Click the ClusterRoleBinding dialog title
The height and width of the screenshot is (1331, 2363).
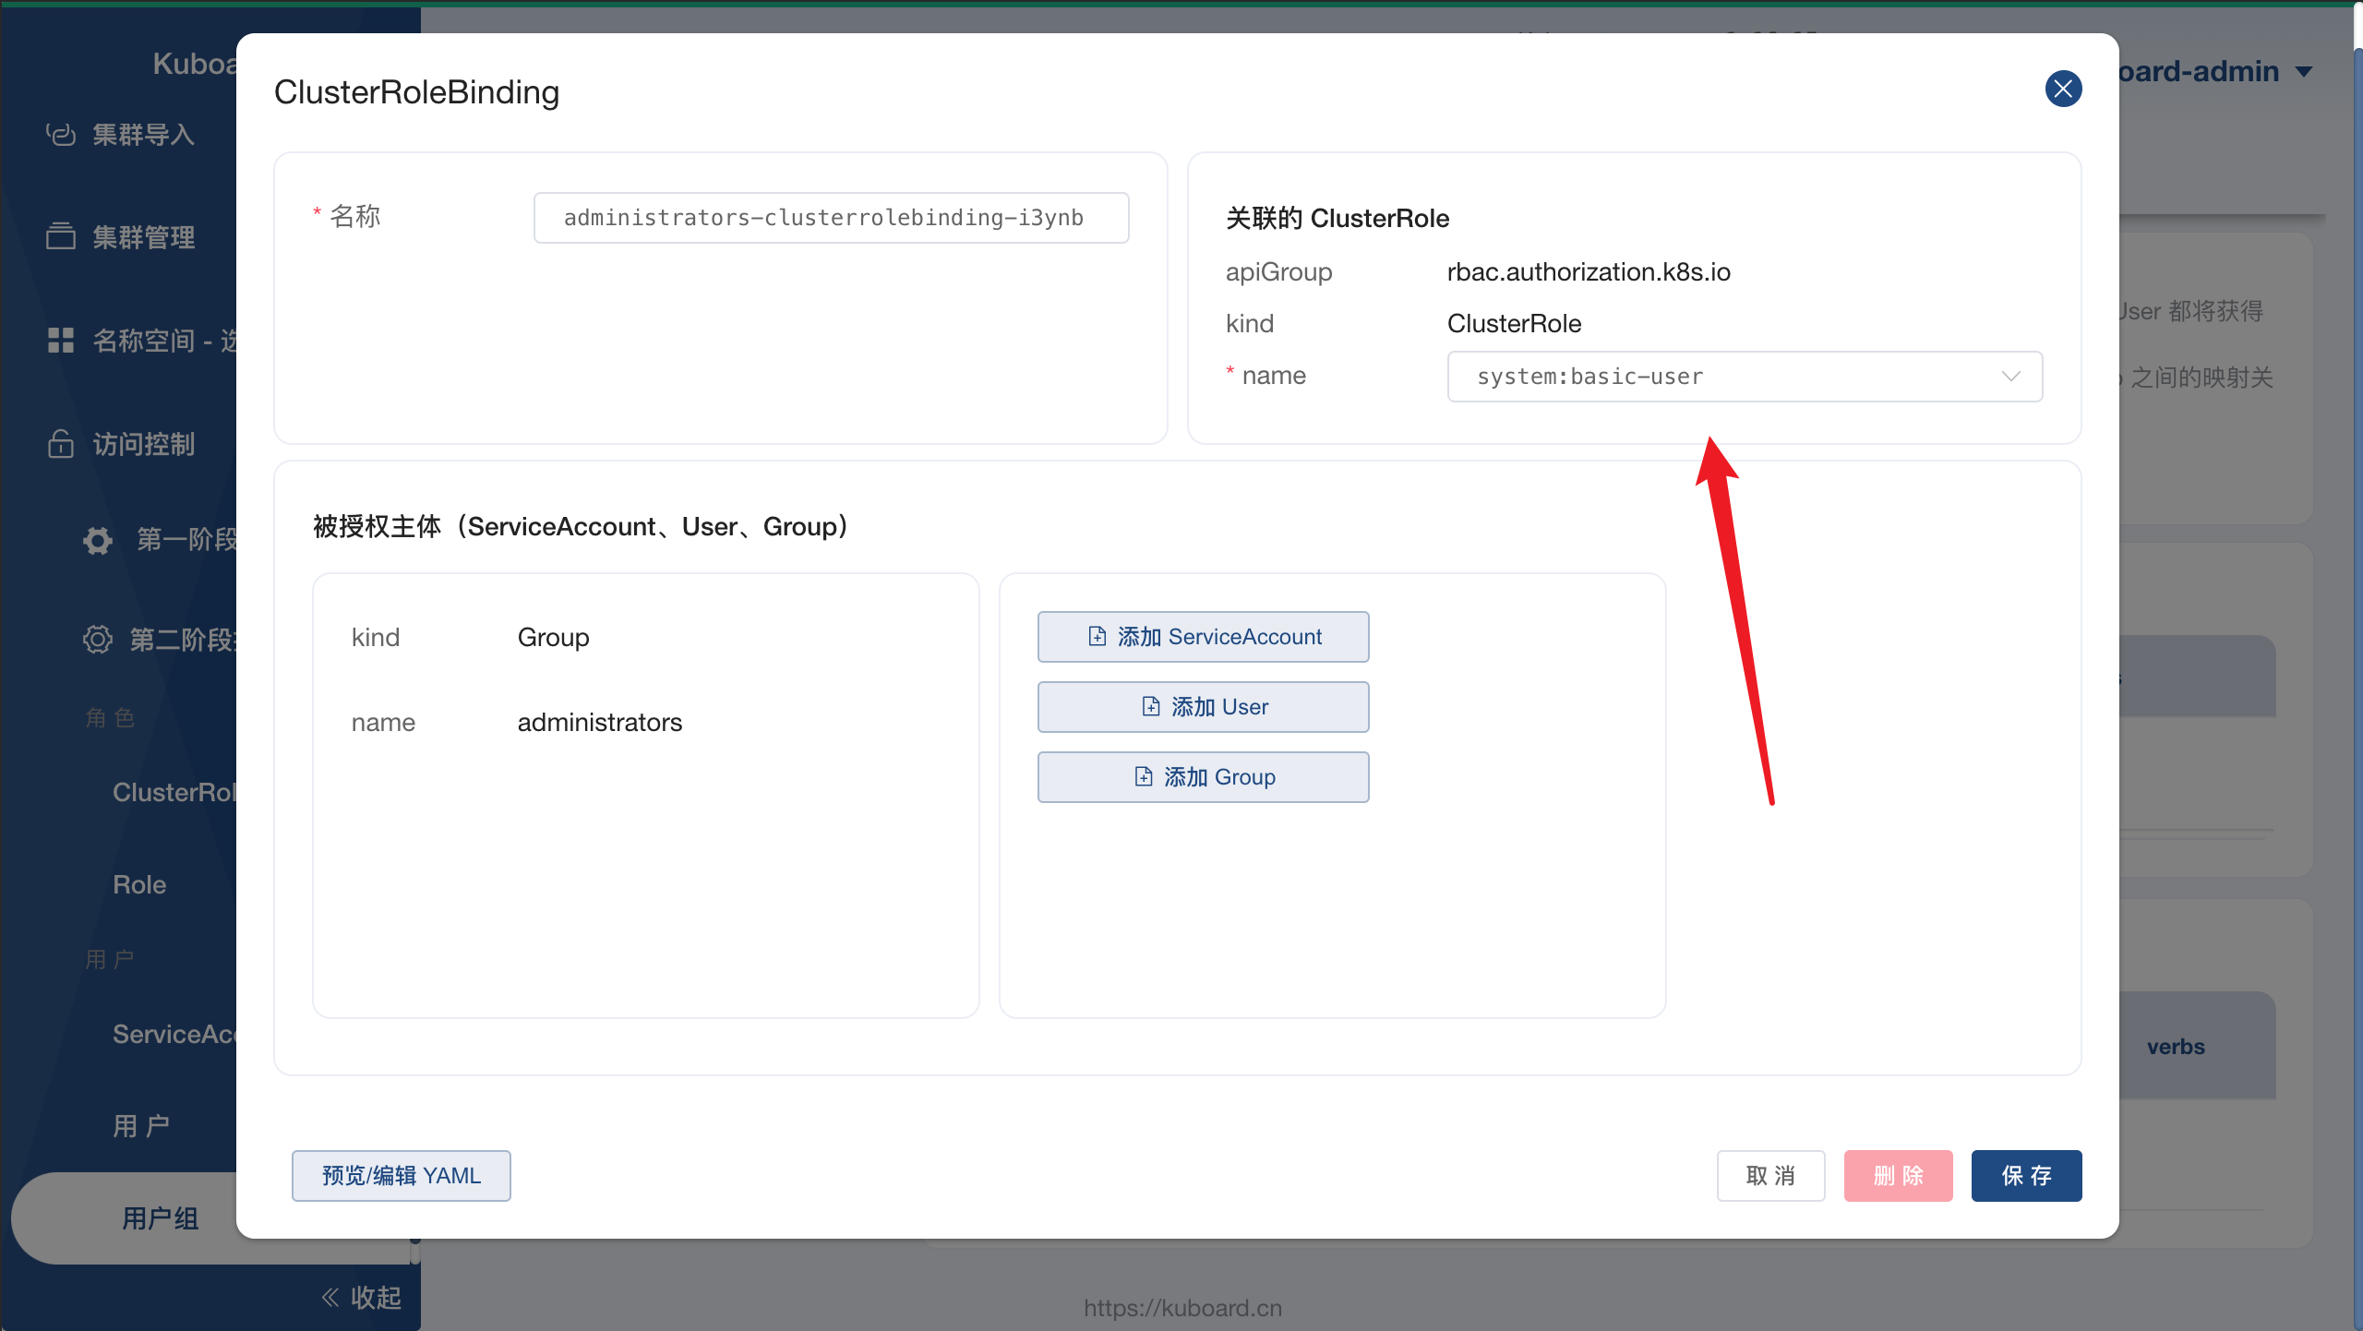click(x=416, y=92)
